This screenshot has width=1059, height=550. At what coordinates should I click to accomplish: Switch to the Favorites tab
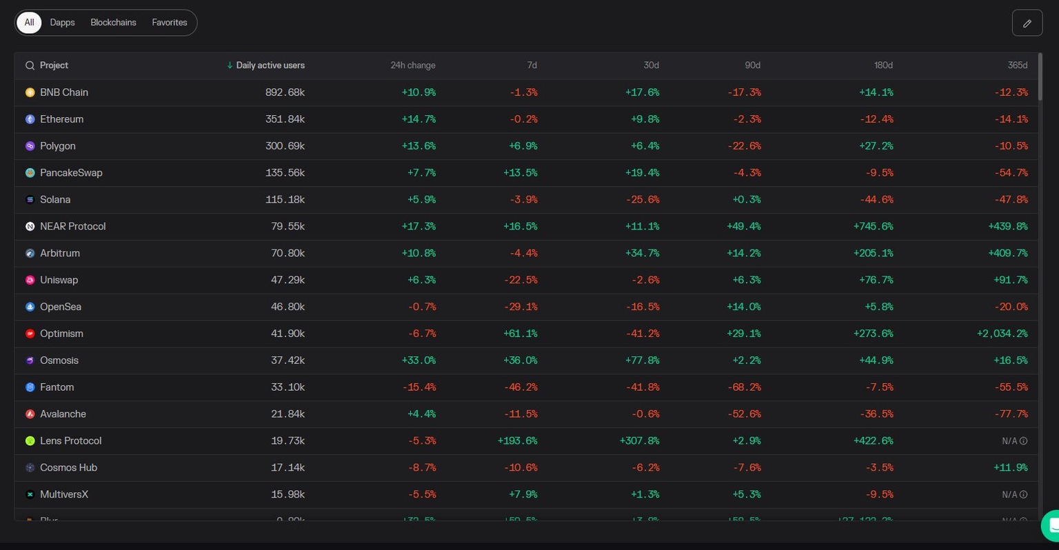tap(169, 22)
